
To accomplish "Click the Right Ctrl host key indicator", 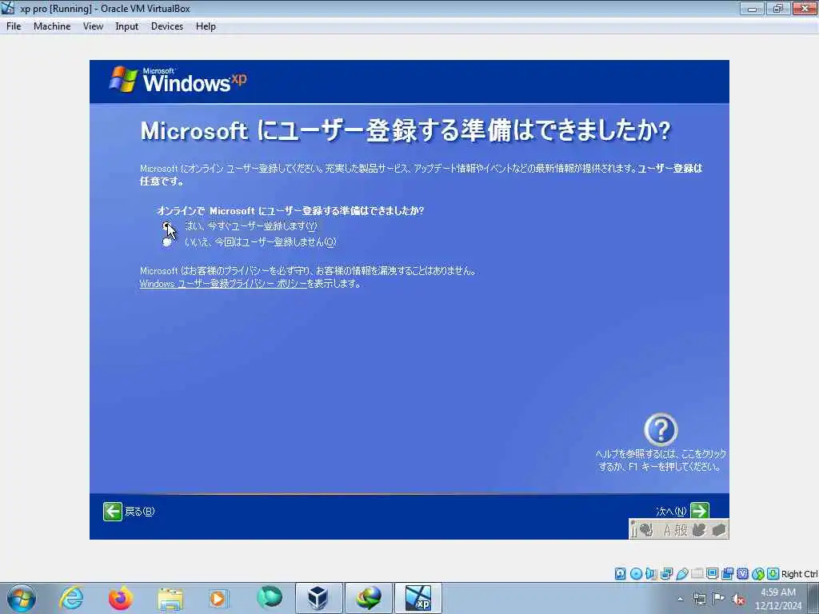I will [x=799, y=574].
